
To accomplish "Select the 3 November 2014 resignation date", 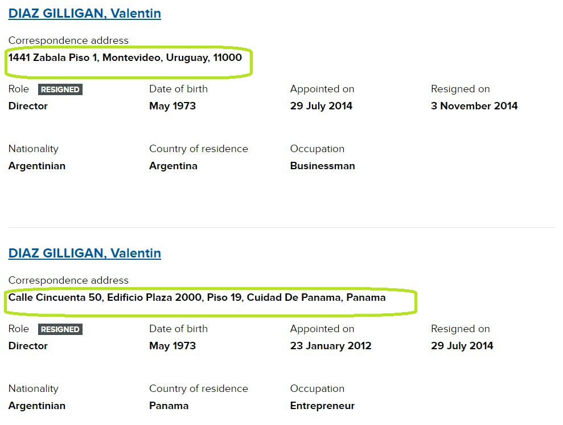I will point(474,106).
